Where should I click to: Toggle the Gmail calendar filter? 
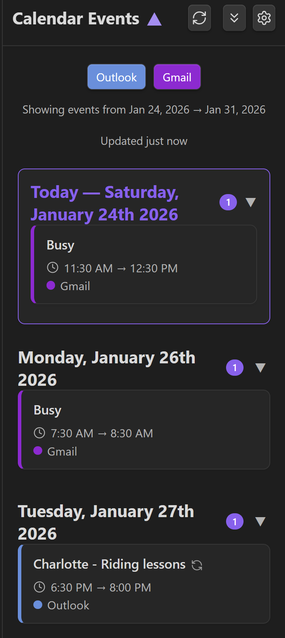(177, 77)
